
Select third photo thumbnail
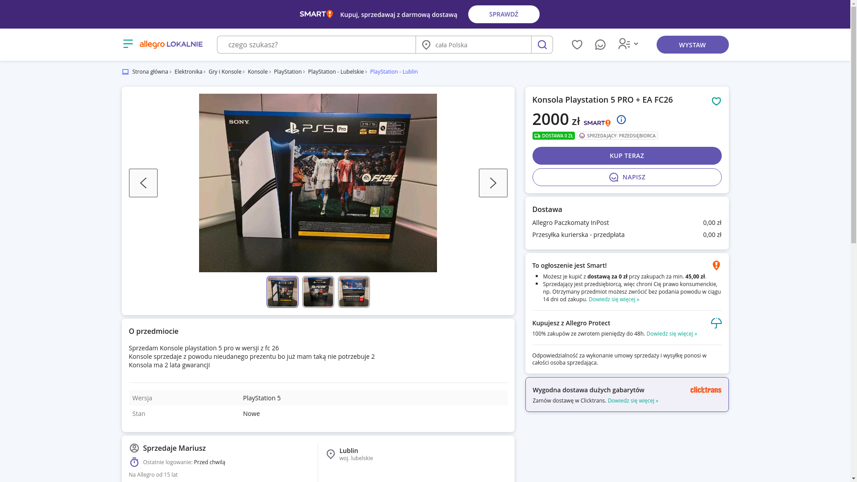[x=354, y=292]
